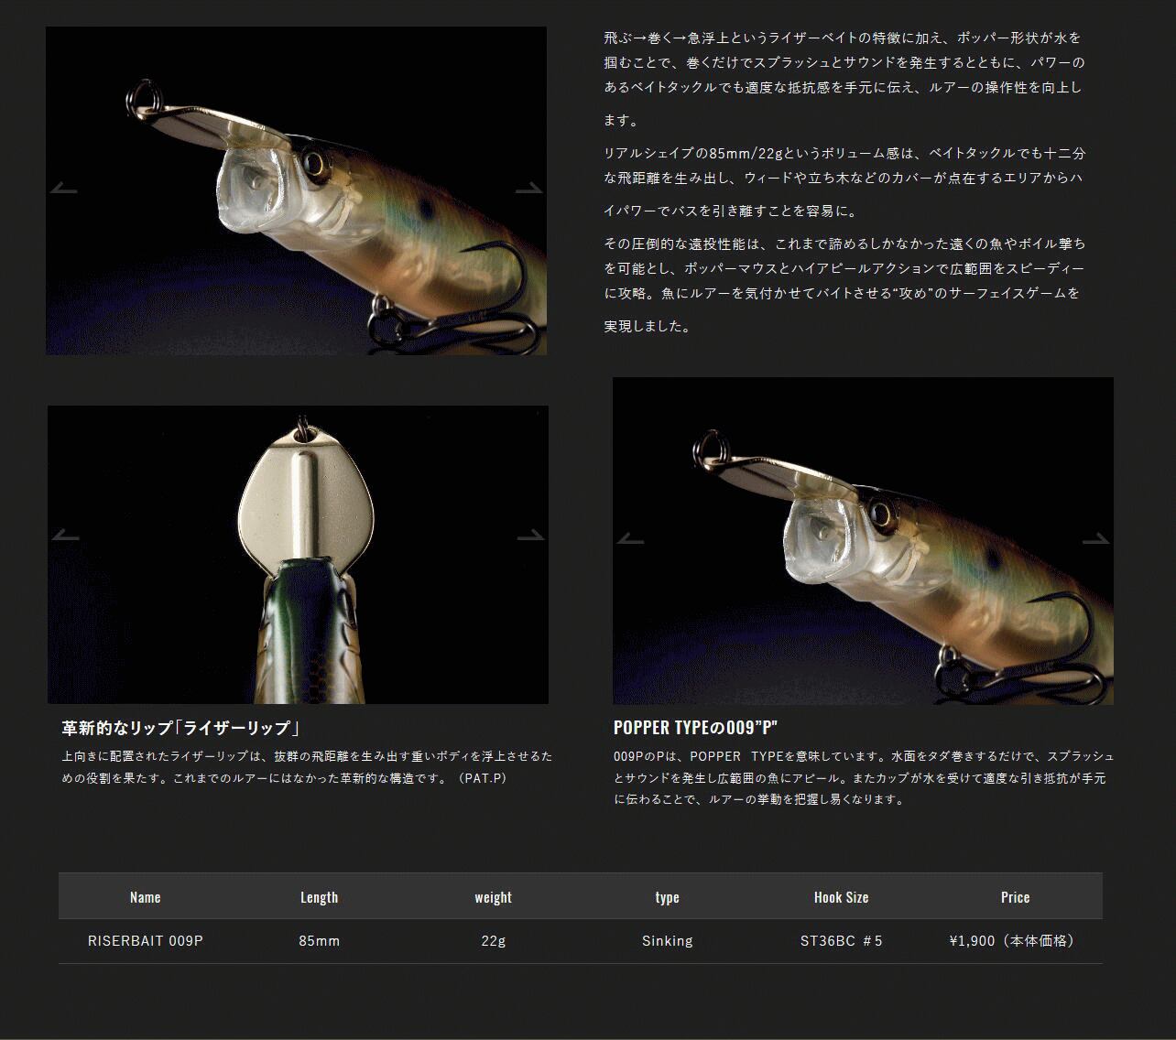Select the 85mm length cell

320,941
